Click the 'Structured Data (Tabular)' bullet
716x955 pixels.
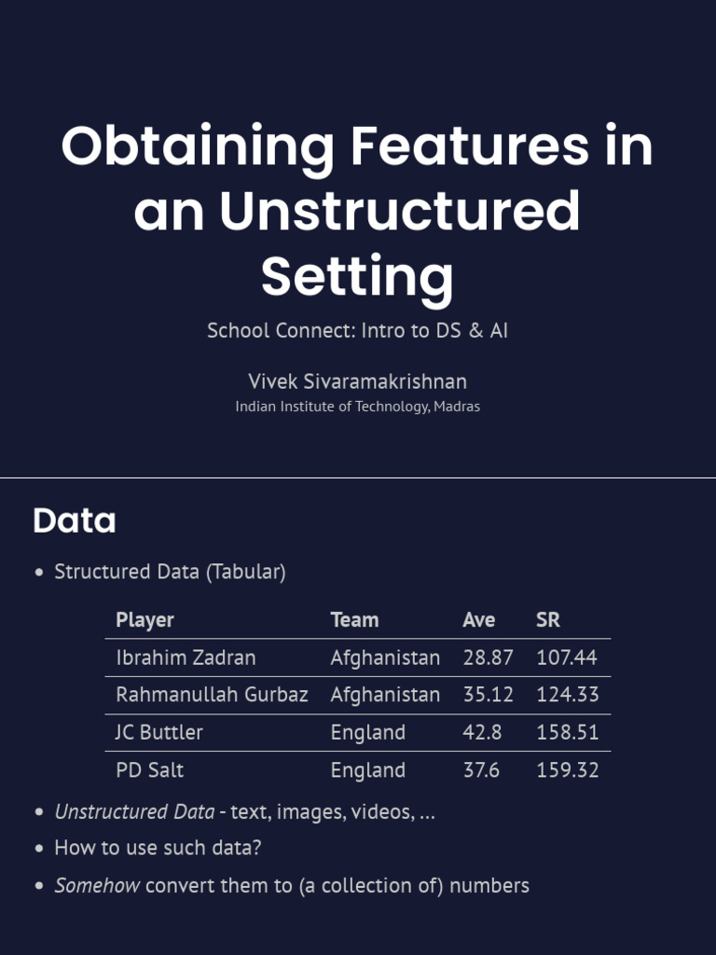(x=170, y=572)
